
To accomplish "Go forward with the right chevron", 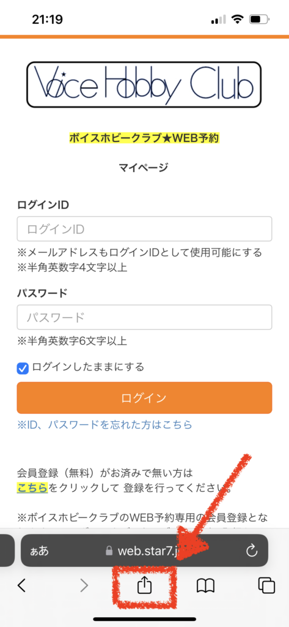I will 84,585.
